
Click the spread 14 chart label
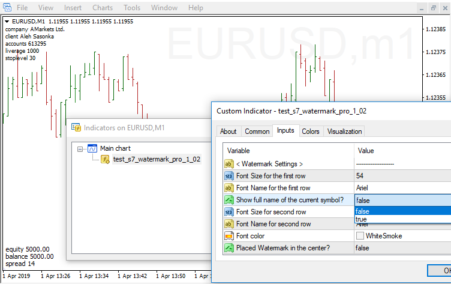(x=20, y=264)
